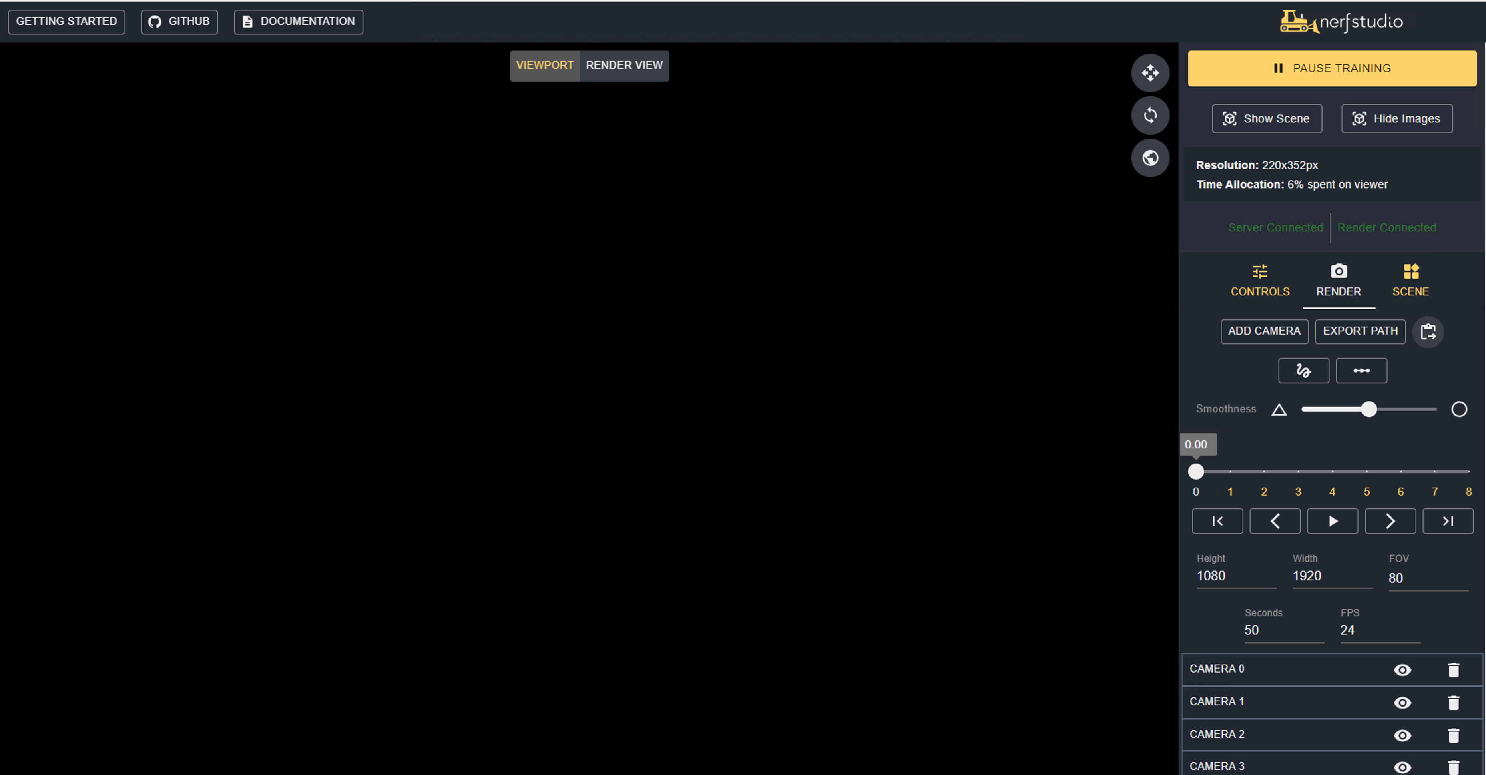Click the globe navigation icon
The image size is (1486, 775).
click(1150, 158)
